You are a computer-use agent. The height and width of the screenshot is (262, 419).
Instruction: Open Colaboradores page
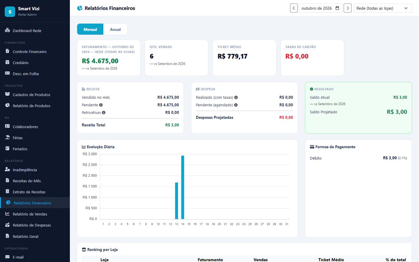click(35, 126)
